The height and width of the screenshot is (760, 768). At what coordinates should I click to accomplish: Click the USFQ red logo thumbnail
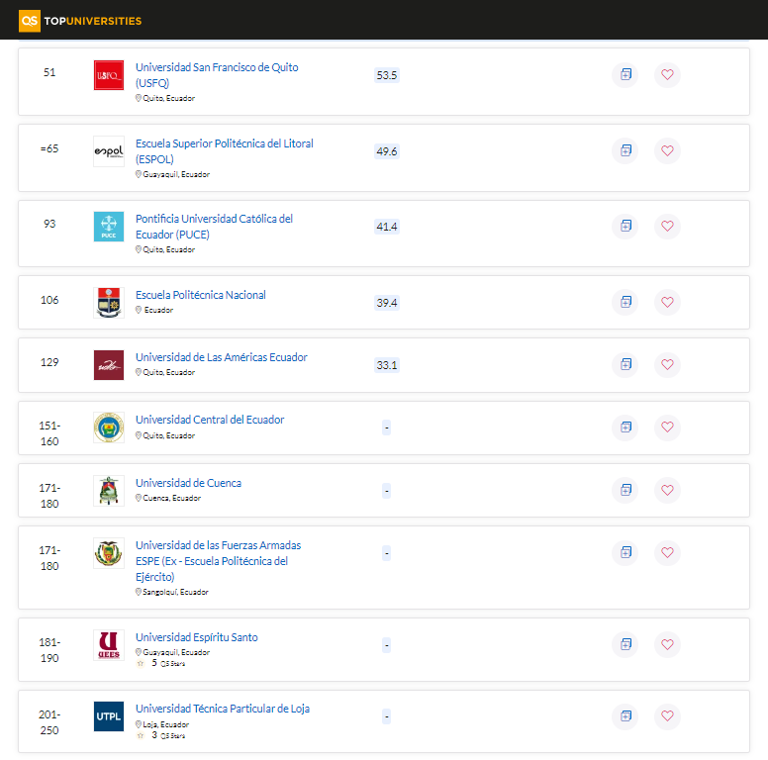tap(109, 75)
